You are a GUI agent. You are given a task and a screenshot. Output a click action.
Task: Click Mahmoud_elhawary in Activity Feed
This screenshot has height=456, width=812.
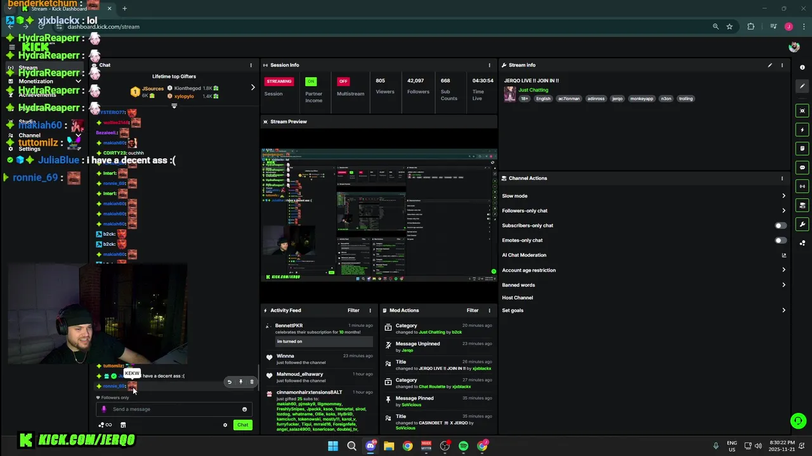[299, 374]
